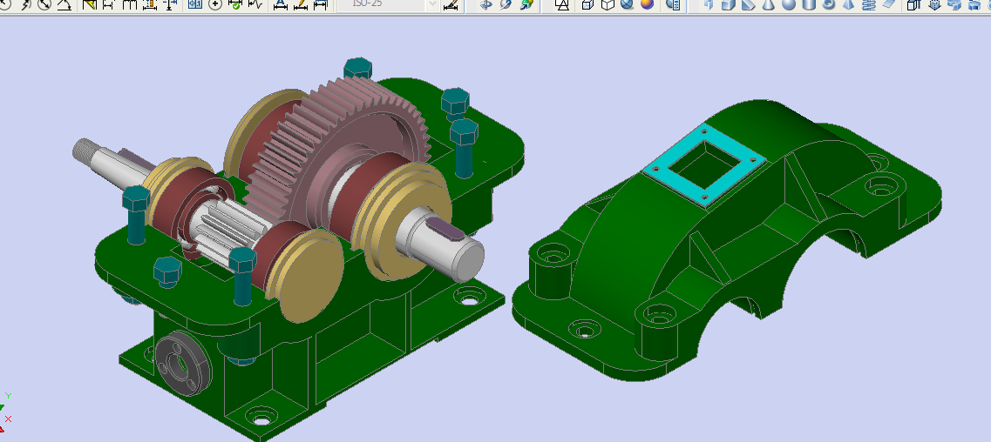The height and width of the screenshot is (442, 991).
Task: Select the Sphere solid tool
Action: coord(788,3)
